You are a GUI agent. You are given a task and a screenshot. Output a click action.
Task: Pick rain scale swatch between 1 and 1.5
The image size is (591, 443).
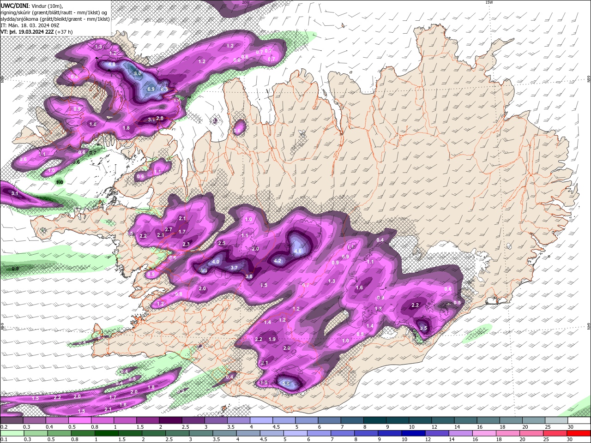click(106, 433)
